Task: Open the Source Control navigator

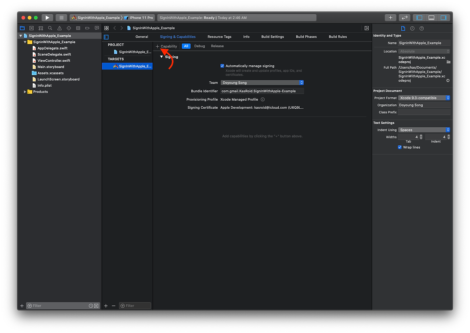Action: coord(32,28)
